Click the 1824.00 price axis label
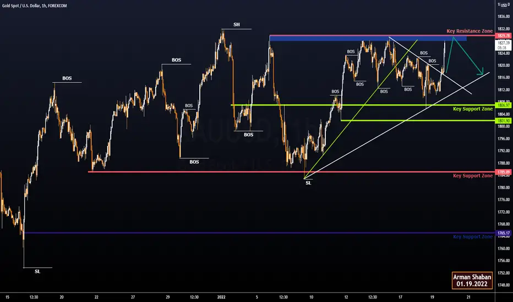Viewport: 513px width, 302px height. 504,53
